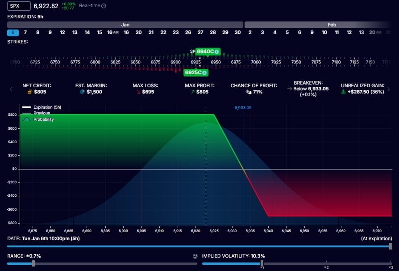399x271 pixels.
Task: Click the SPX ticker symbol input field
Action: [x=19, y=6]
